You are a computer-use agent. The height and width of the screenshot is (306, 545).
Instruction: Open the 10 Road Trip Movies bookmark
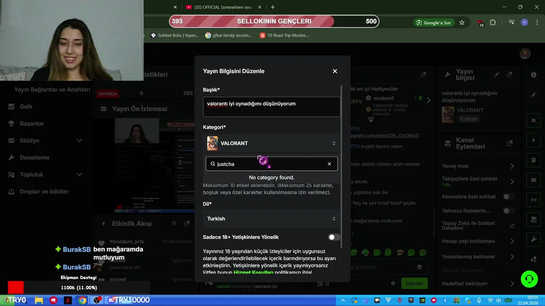click(x=284, y=35)
